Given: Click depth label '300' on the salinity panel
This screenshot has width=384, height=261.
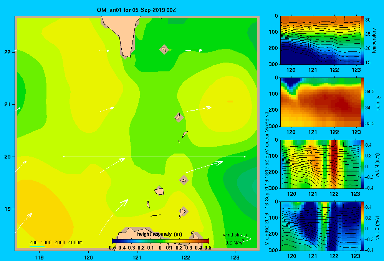Looking at the screenshot, I should coord(273,126).
